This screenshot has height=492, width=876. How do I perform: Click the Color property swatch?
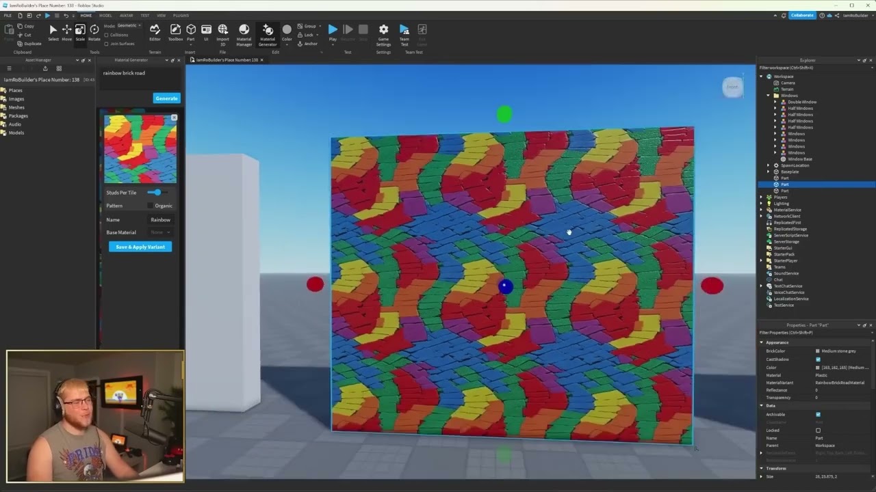pos(818,368)
